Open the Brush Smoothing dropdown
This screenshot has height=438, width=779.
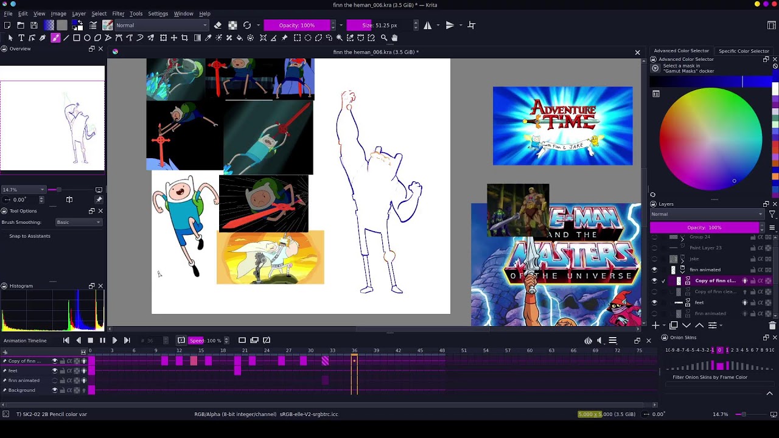pyautogui.click(x=79, y=222)
